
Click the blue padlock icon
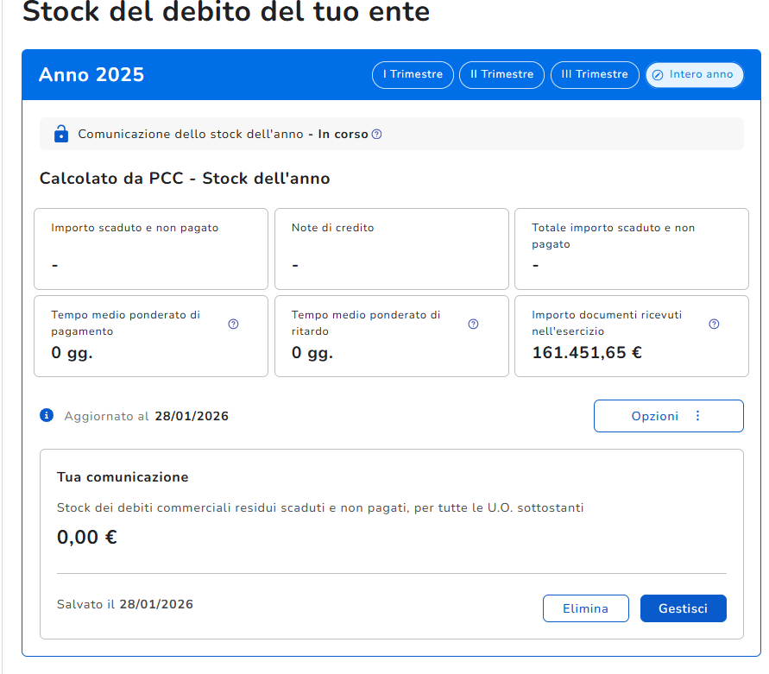pyautogui.click(x=60, y=134)
